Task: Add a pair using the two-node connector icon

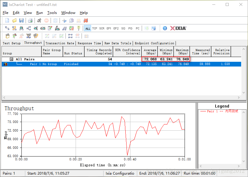Action: (x=7, y=28)
